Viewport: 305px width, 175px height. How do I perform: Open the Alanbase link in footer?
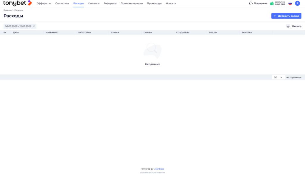pyautogui.click(x=159, y=169)
